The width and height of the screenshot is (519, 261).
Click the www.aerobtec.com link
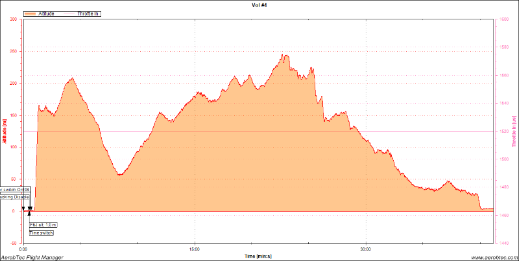click(x=493, y=257)
